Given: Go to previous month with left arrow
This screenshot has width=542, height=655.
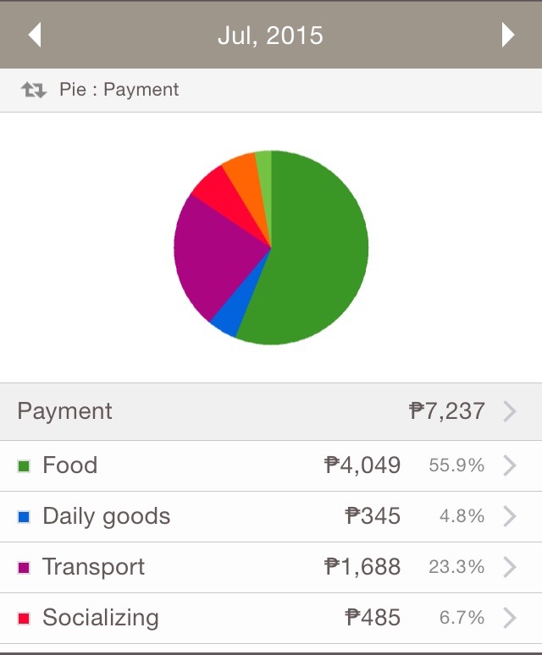Looking at the screenshot, I should click(35, 35).
